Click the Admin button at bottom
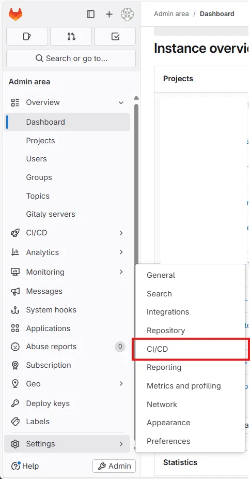The width and height of the screenshot is (250, 479). pos(114,466)
